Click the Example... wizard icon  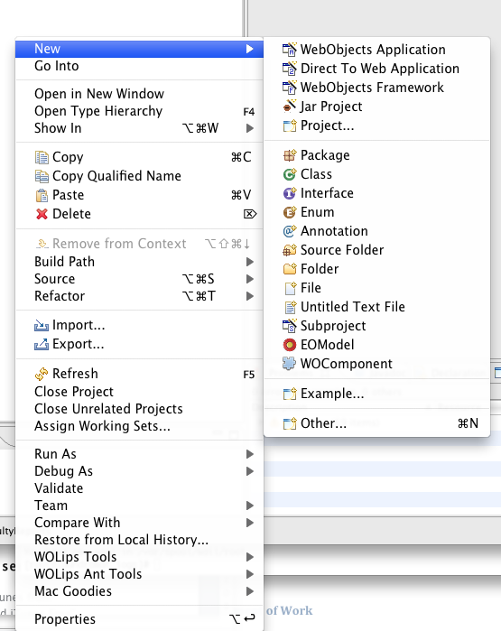(290, 394)
